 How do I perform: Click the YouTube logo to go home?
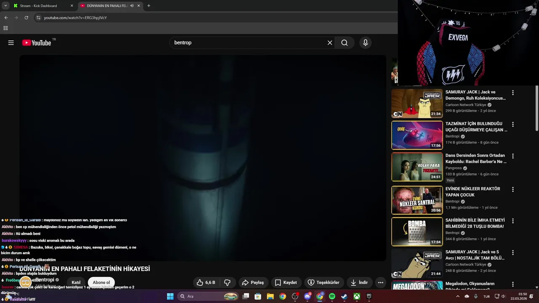pyautogui.click(x=37, y=43)
